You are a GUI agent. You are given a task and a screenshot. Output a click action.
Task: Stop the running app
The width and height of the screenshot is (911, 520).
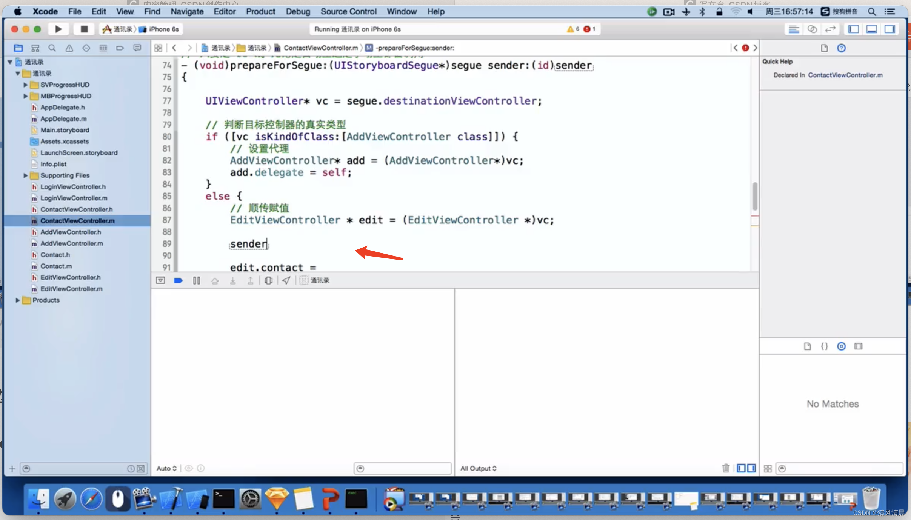84,29
